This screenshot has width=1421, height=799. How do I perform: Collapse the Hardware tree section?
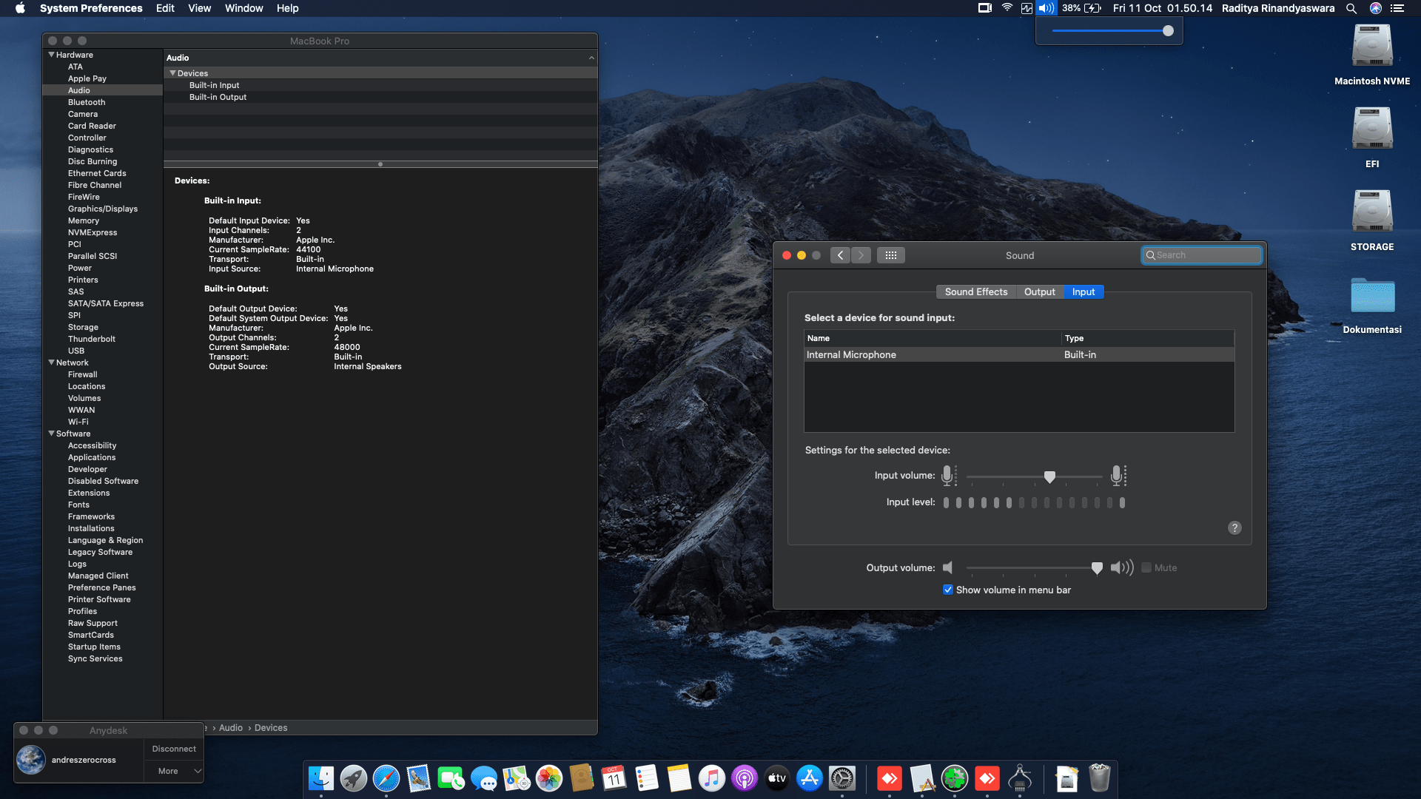(x=51, y=55)
